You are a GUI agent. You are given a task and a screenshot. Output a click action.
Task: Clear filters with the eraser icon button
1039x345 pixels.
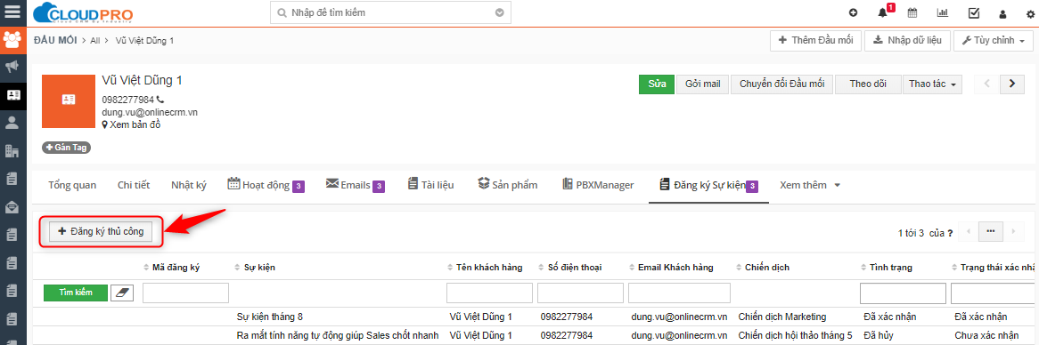122,293
